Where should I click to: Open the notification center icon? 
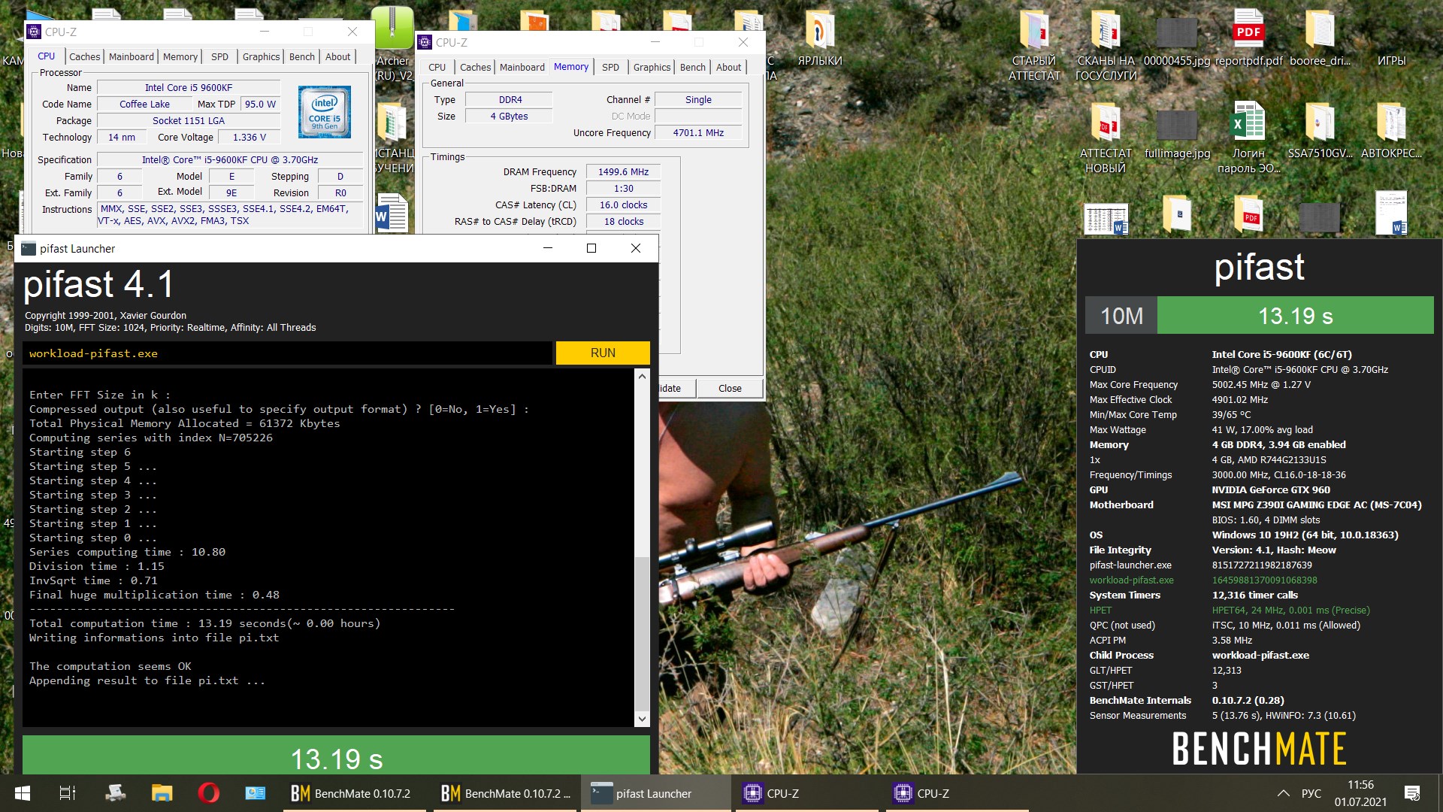1412,793
